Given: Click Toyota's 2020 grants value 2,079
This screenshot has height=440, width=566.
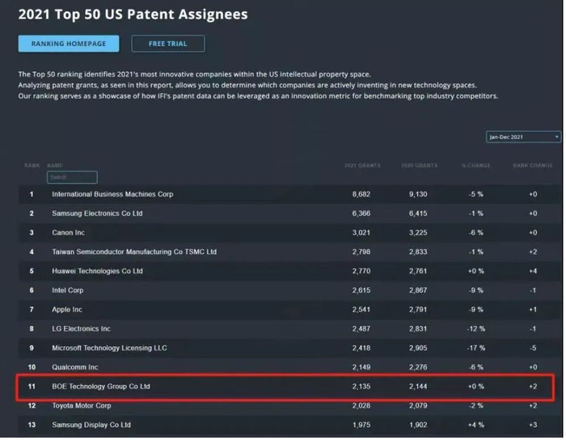Looking at the screenshot, I should (418, 406).
